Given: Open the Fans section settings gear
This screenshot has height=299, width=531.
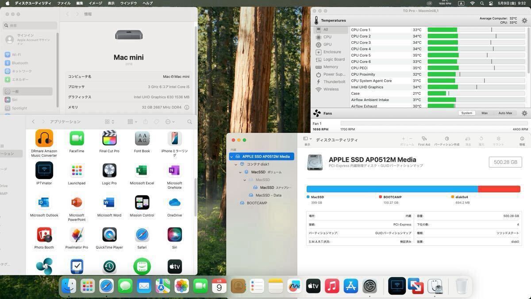Looking at the screenshot, I should [x=524, y=113].
